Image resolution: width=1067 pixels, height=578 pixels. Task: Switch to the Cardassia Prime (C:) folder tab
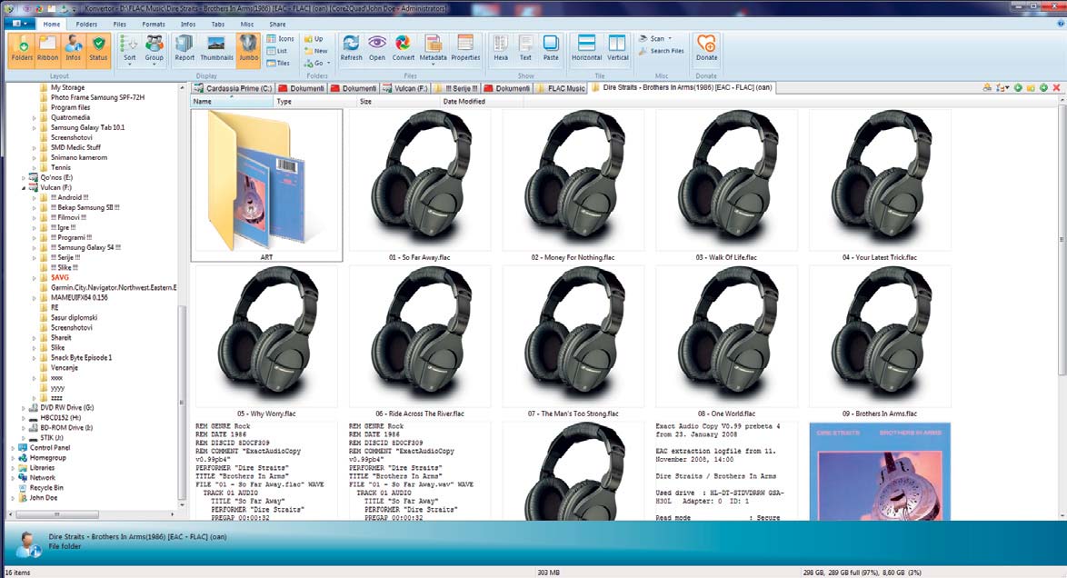tap(234, 88)
